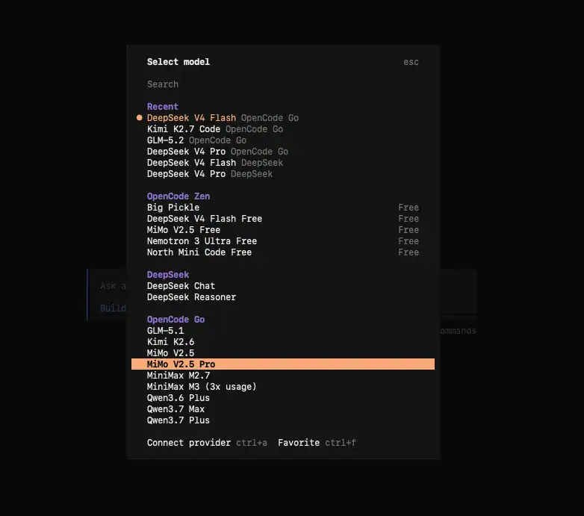Click the OpenCode Zen section heading
The height and width of the screenshot is (516, 584).
point(178,196)
